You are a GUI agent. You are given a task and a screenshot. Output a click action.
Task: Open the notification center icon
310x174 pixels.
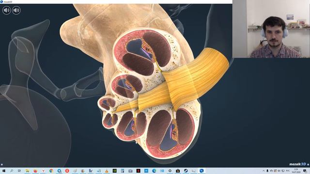[305, 171]
